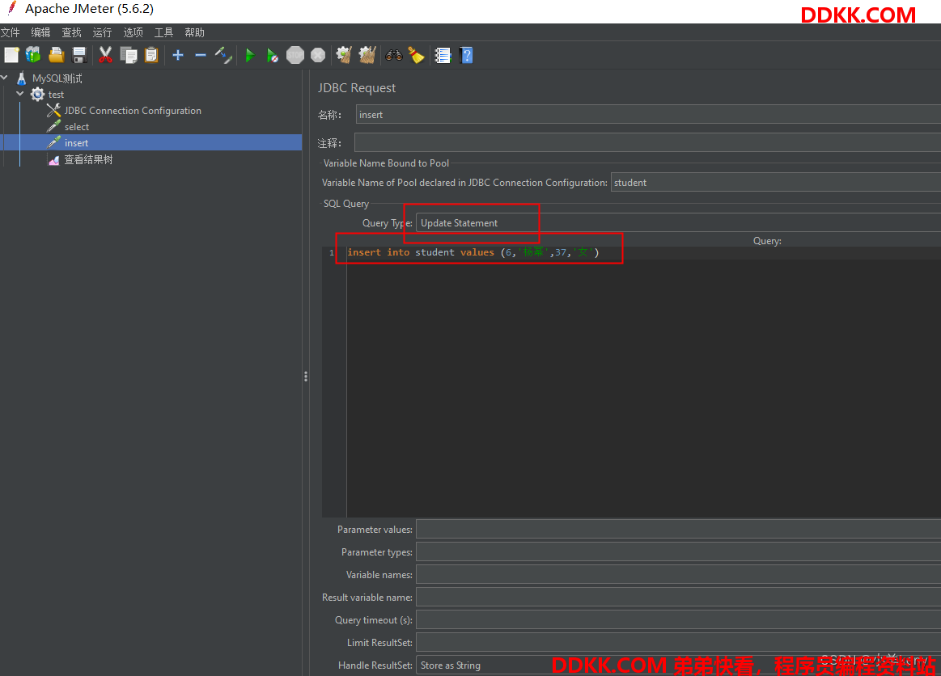
Task: Open the 选项 menu
Action: [x=134, y=32]
